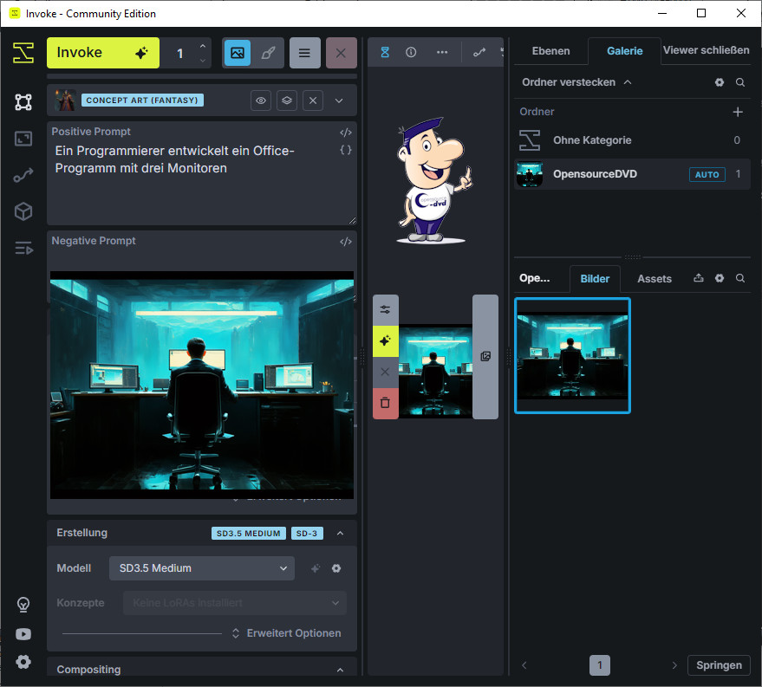Click the Viewer schließen button
Image resolution: width=762 pixels, height=687 pixels.
(x=706, y=50)
